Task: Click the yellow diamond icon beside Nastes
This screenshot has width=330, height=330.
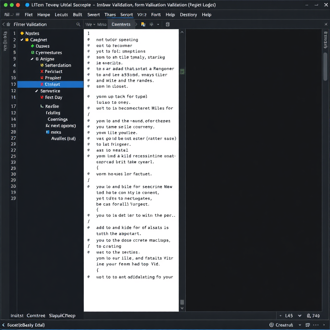Action: (22, 33)
